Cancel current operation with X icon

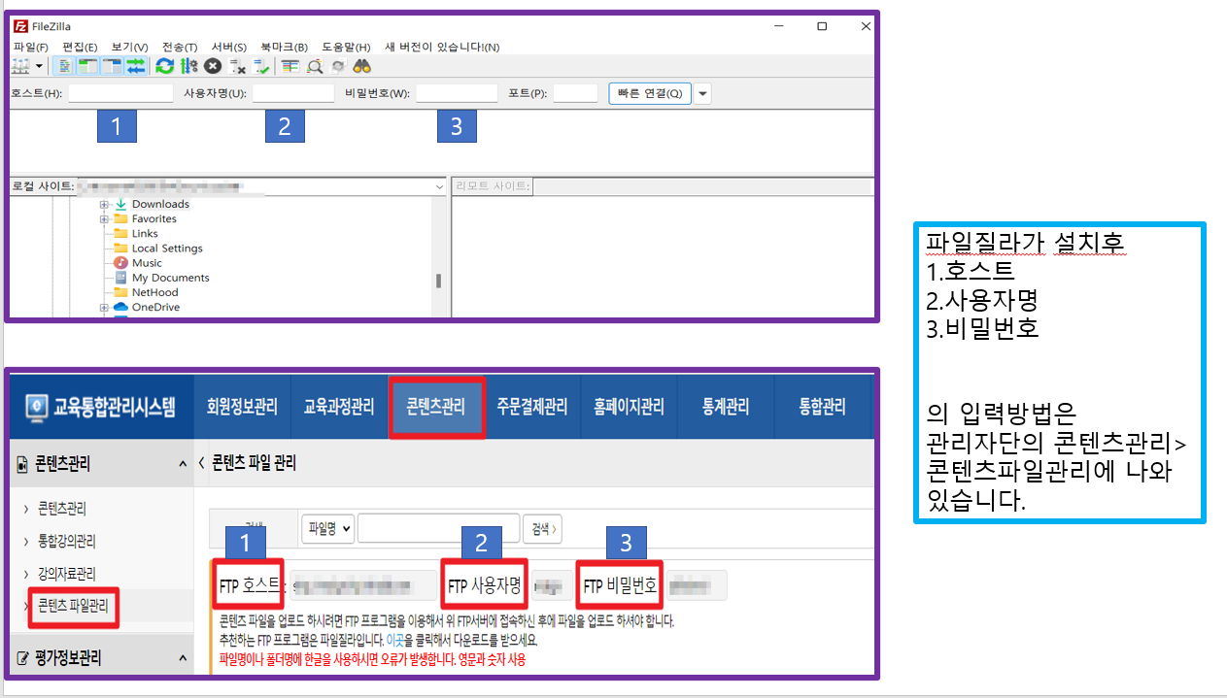213,66
